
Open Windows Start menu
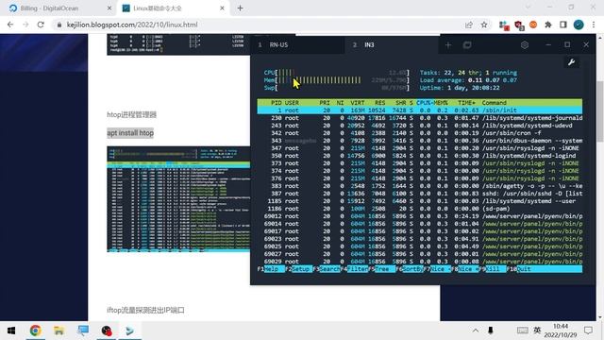coord(11,331)
